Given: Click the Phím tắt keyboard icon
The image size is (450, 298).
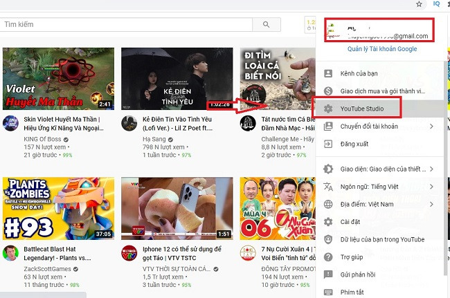Looking at the screenshot, I should (x=328, y=292).
